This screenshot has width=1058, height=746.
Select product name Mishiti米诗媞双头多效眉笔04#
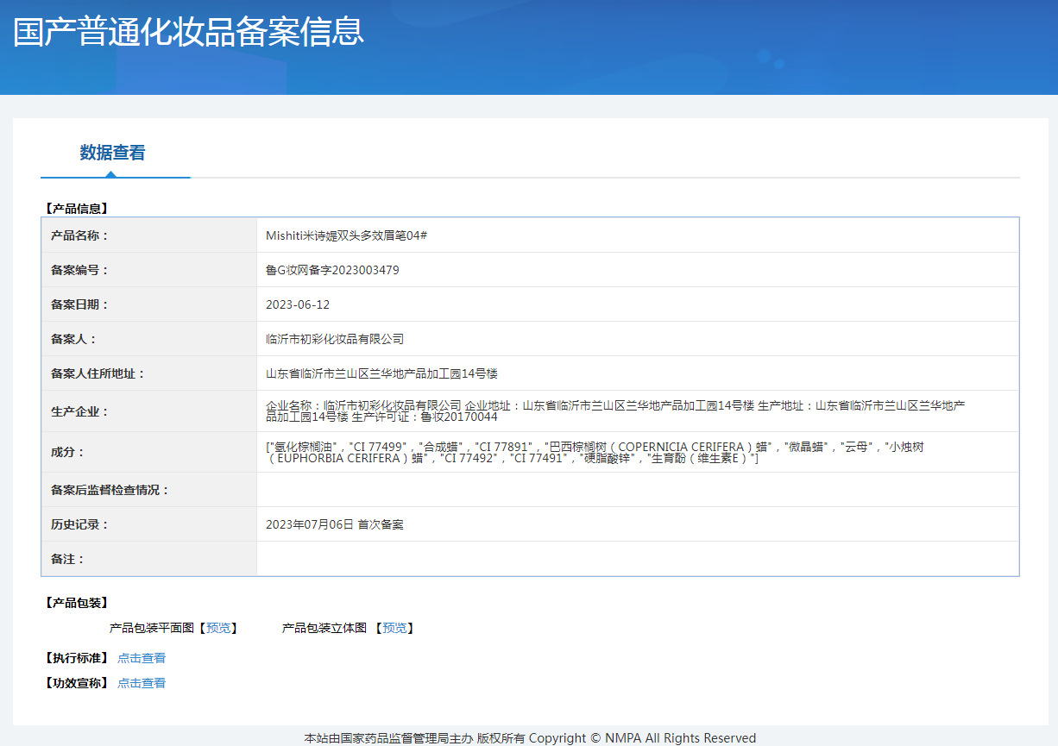(347, 235)
